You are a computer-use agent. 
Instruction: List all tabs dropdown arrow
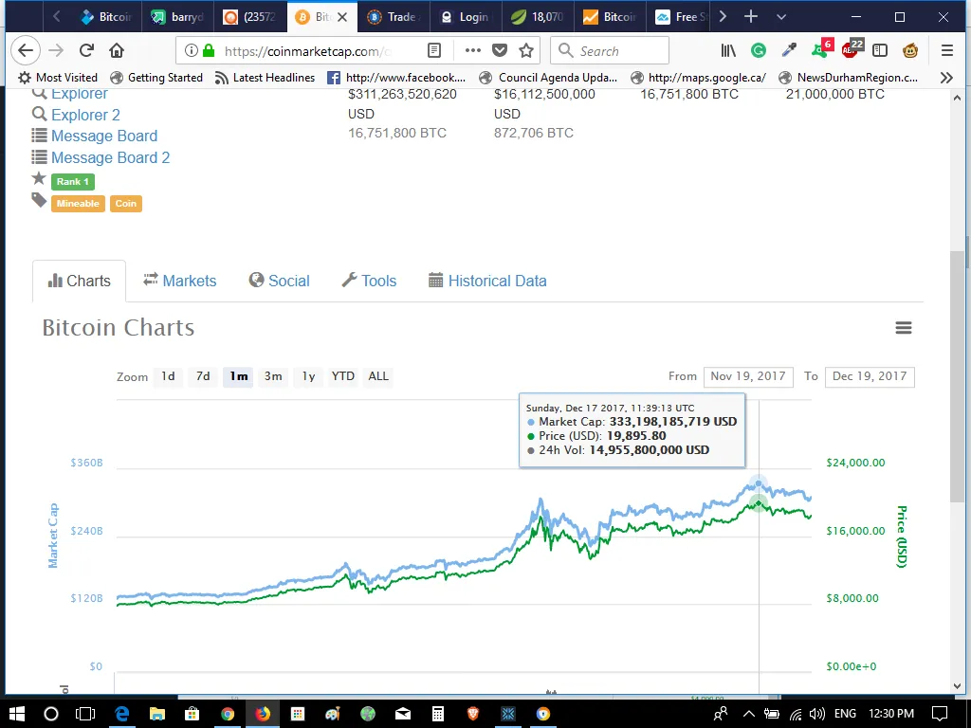(781, 17)
